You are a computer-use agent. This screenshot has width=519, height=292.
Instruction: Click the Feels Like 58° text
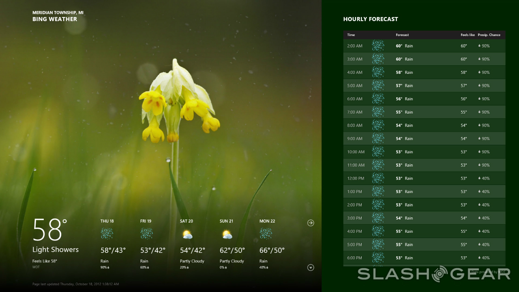45,261
